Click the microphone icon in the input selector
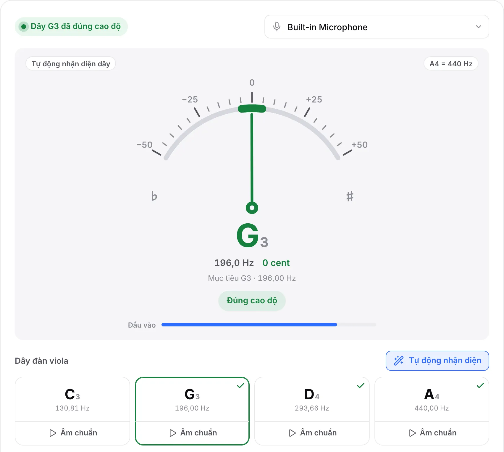 (x=277, y=27)
